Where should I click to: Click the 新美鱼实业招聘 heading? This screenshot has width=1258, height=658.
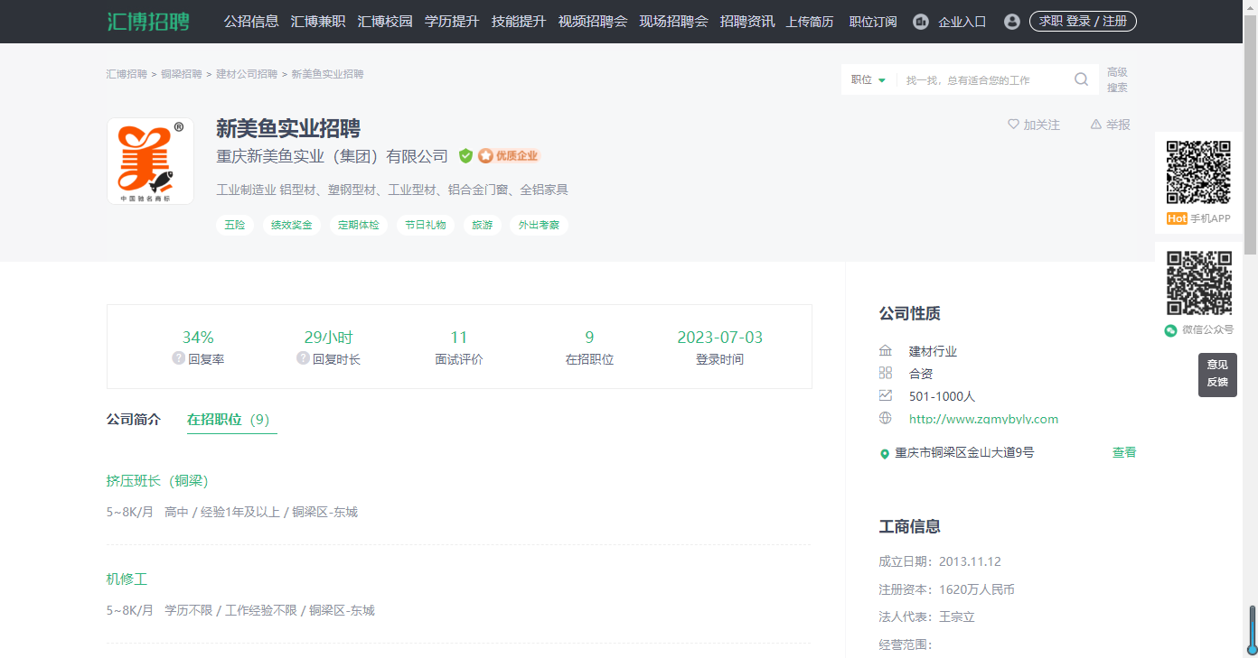click(288, 128)
